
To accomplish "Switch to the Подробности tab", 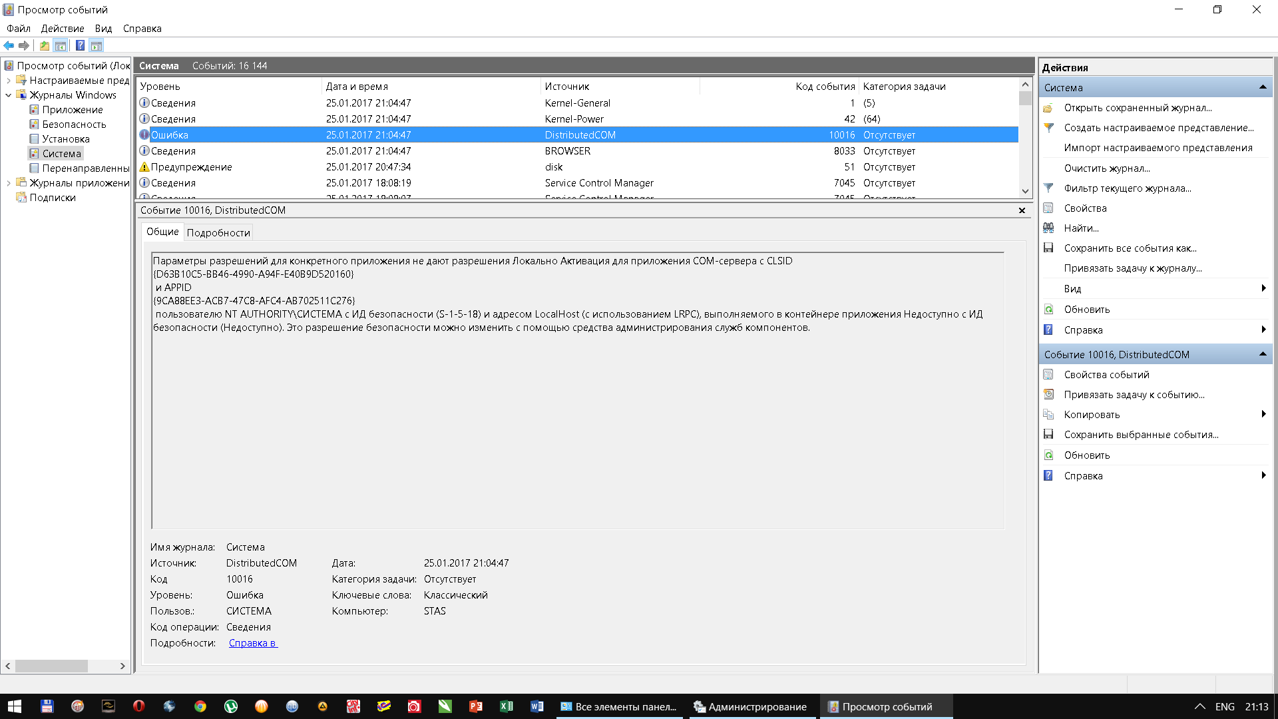I will coord(218,233).
